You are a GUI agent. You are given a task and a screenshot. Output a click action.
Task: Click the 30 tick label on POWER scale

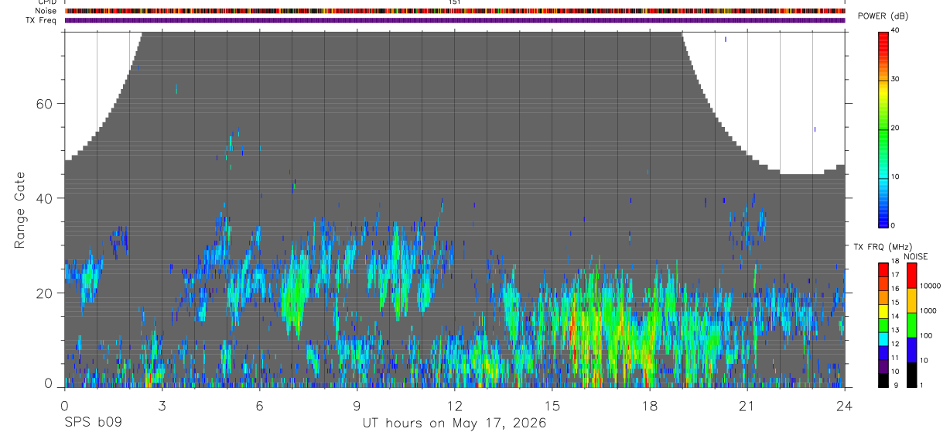click(895, 79)
